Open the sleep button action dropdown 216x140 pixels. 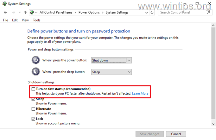[111, 72]
